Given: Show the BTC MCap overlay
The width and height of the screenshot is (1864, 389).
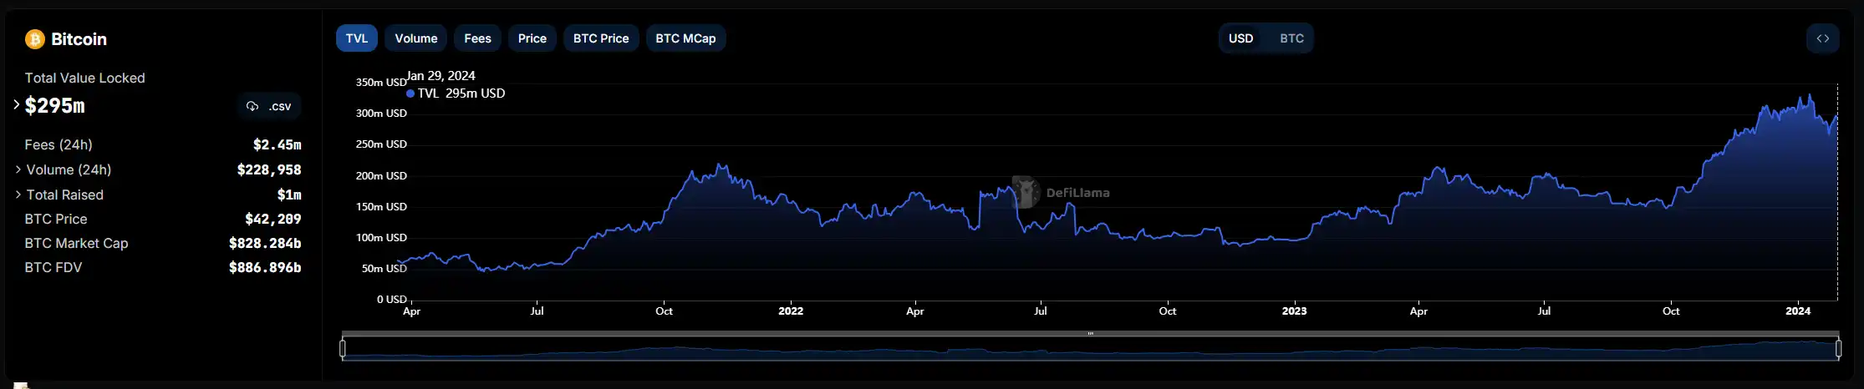Looking at the screenshot, I should coord(685,38).
